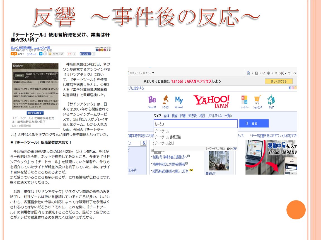Select the orange page theme swatch
The height and width of the screenshot is (240, 321).
(x=295, y=88)
